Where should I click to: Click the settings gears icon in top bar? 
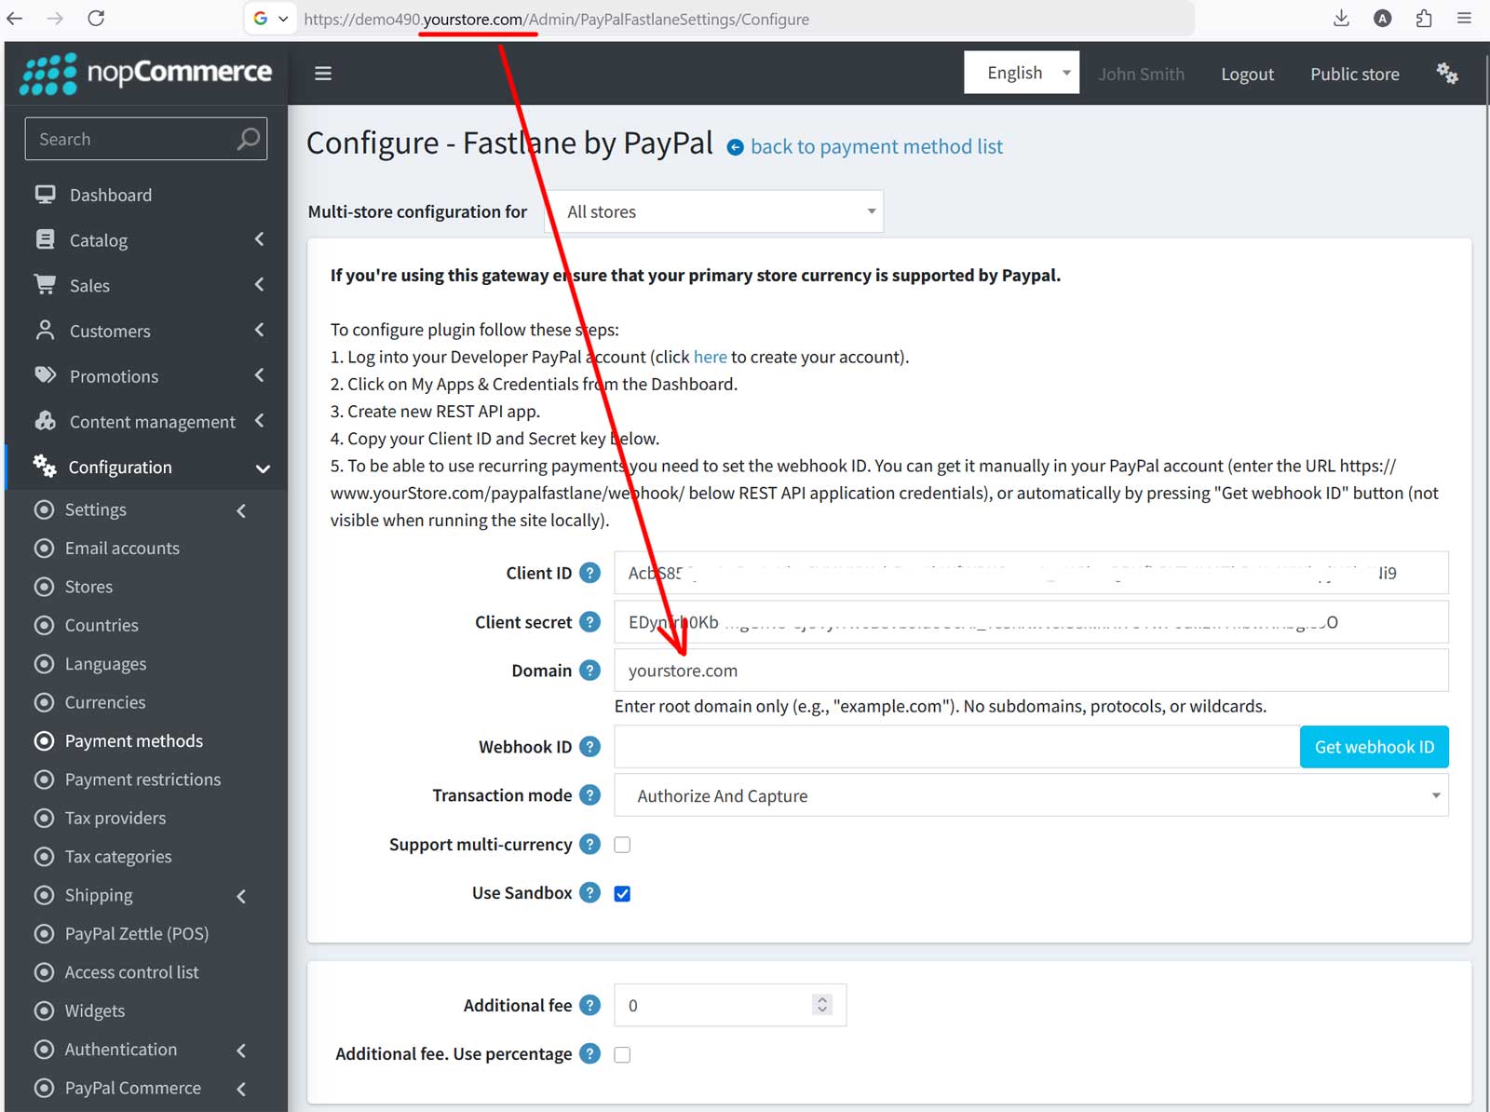pyautogui.click(x=1446, y=74)
